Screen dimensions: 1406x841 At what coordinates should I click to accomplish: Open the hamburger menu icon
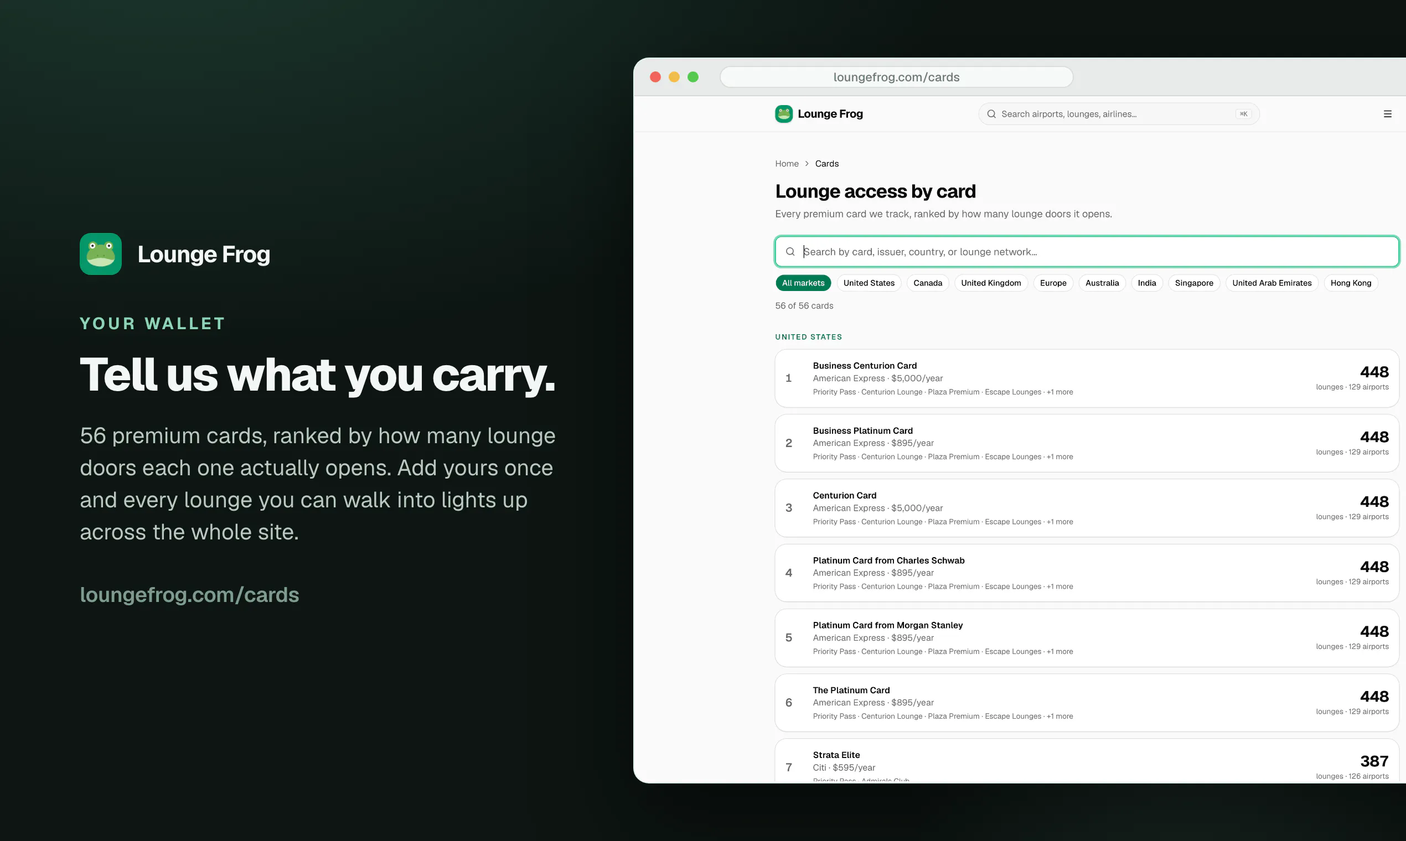tap(1387, 114)
